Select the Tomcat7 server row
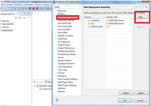This screenshot has width=151, height=106. pyautogui.click(x=44, y=86)
